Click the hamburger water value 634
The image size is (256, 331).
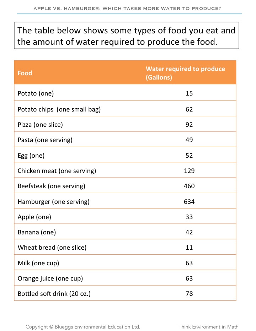click(x=189, y=202)
